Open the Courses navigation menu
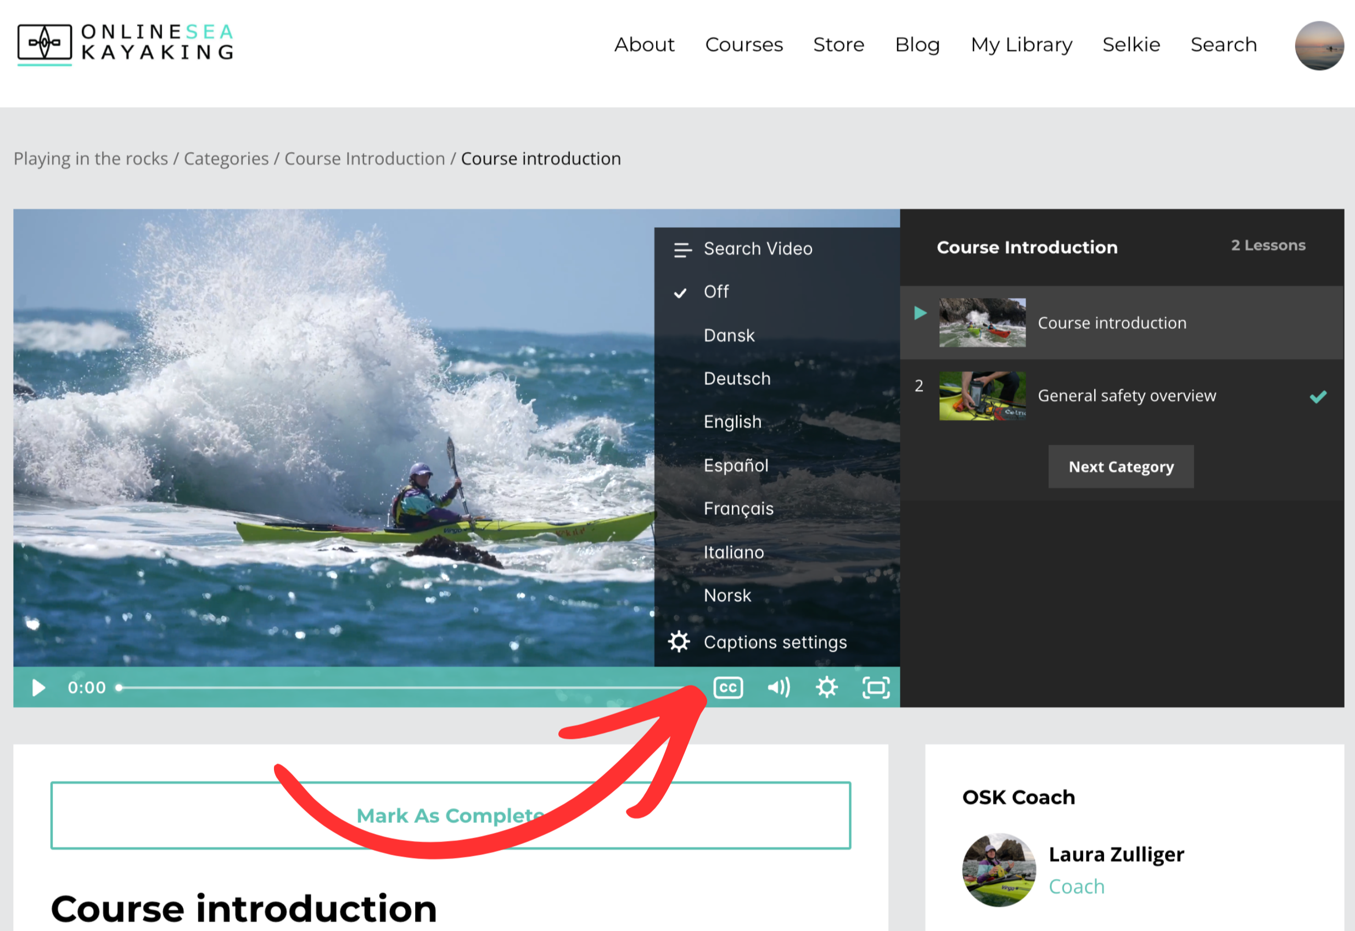 point(743,44)
